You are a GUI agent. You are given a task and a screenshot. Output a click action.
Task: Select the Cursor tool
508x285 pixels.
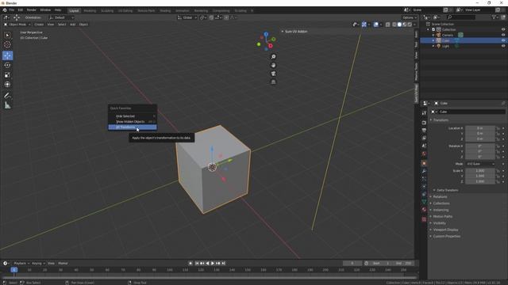click(7, 44)
